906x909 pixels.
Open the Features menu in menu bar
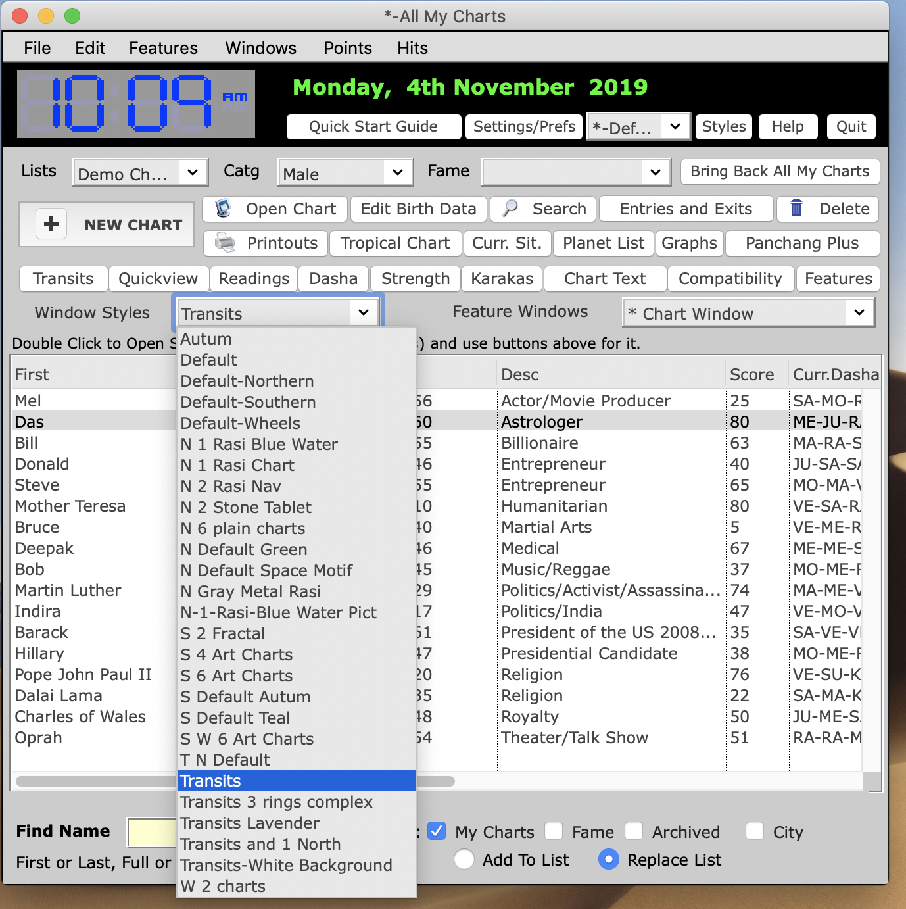click(x=163, y=48)
